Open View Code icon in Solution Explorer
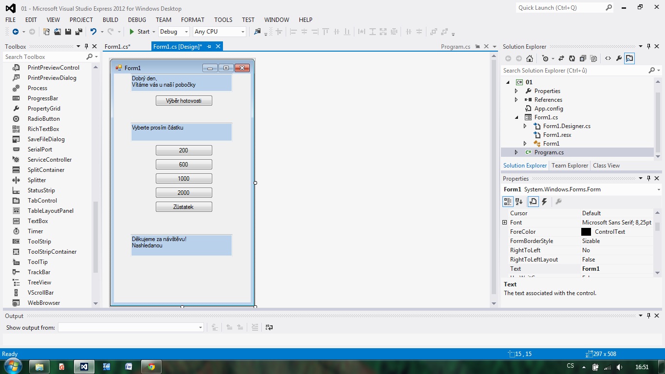665x374 pixels. [x=608, y=58]
